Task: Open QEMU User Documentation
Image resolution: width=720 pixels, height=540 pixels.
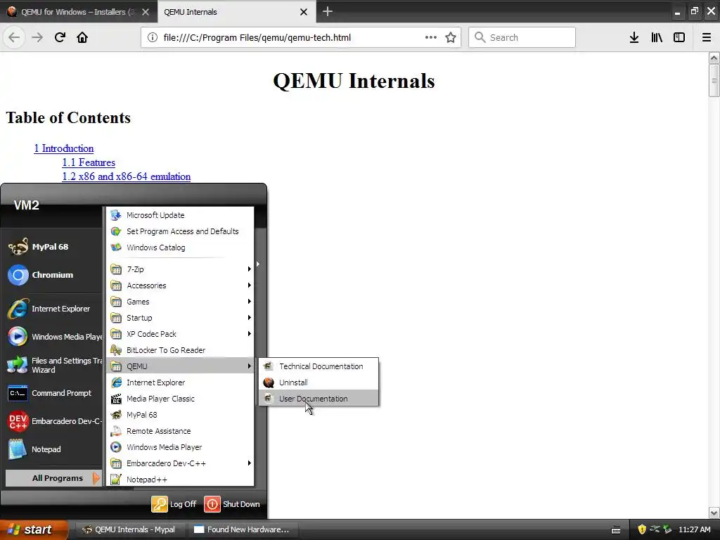Action: pyautogui.click(x=319, y=399)
